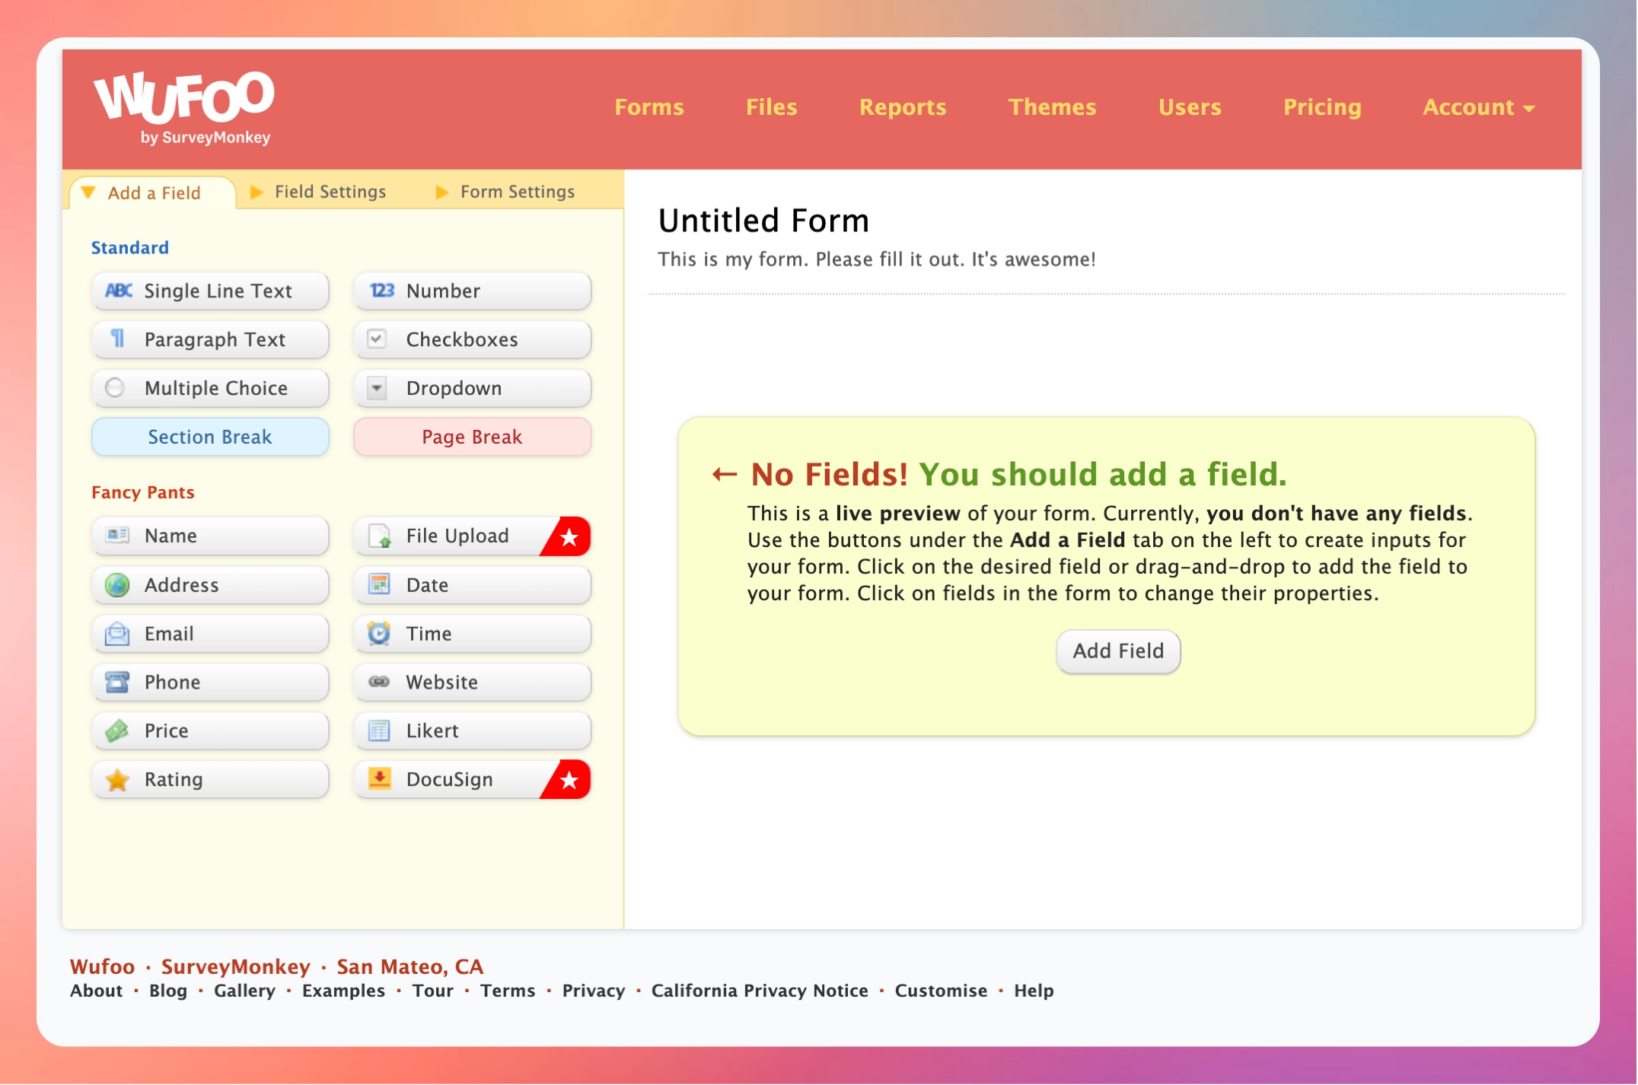Open the Files navigation item
The width and height of the screenshot is (1638, 1085).
[771, 107]
